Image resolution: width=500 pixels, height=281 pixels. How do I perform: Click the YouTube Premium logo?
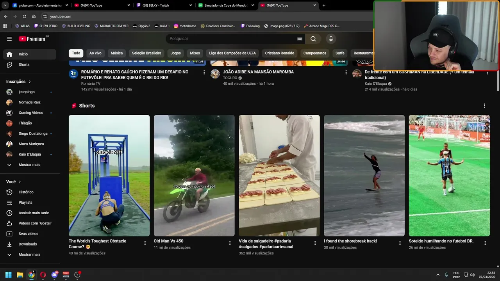(32, 39)
